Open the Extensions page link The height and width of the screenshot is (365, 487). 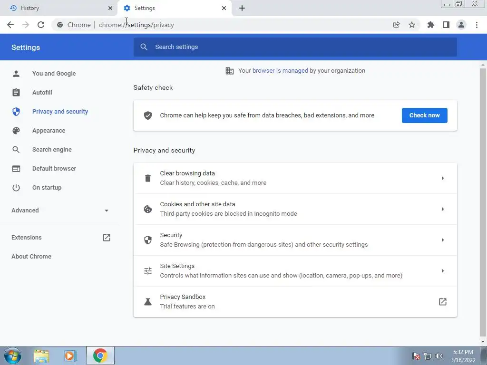[x=27, y=238]
